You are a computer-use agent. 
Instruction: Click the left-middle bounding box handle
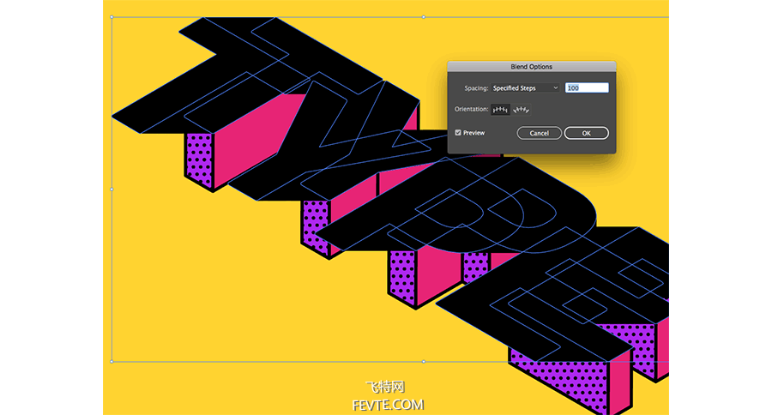112,189
